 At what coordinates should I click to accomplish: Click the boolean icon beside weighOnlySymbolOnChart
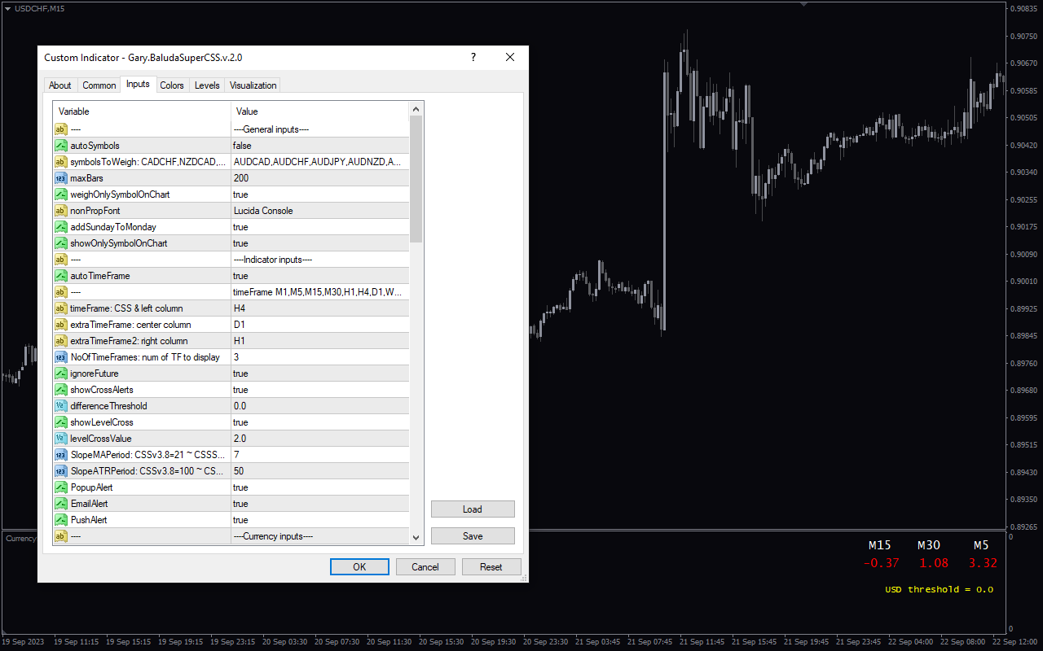pos(61,194)
